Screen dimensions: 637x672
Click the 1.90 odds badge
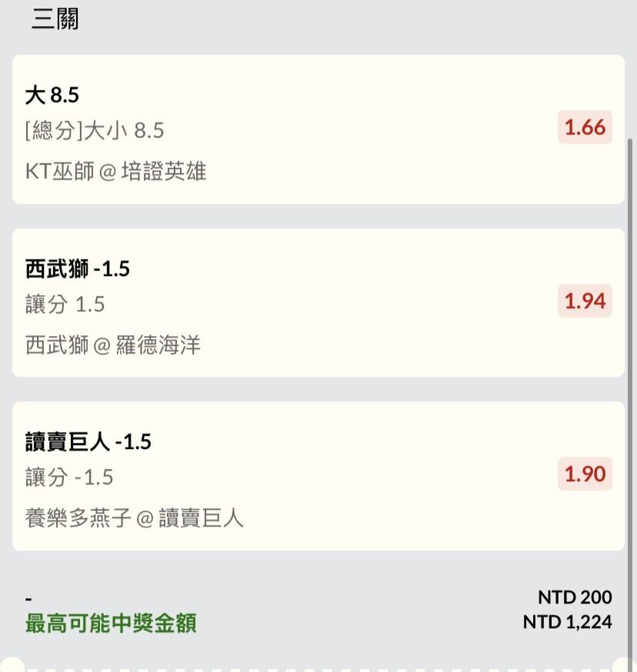(585, 474)
